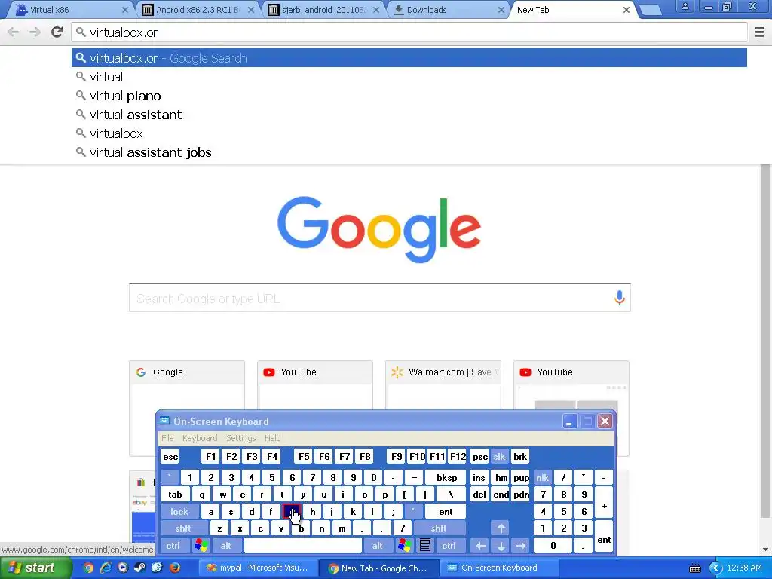Open the first YouTube most-visited tile
Viewport: 772px width, 579px height.
315,385
